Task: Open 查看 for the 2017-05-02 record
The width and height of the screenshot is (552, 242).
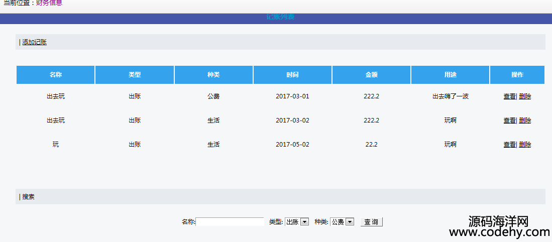Action: point(509,145)
